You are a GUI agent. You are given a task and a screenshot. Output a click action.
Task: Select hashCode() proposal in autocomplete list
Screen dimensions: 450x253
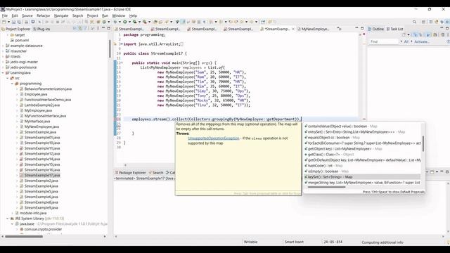coord(362,166)
